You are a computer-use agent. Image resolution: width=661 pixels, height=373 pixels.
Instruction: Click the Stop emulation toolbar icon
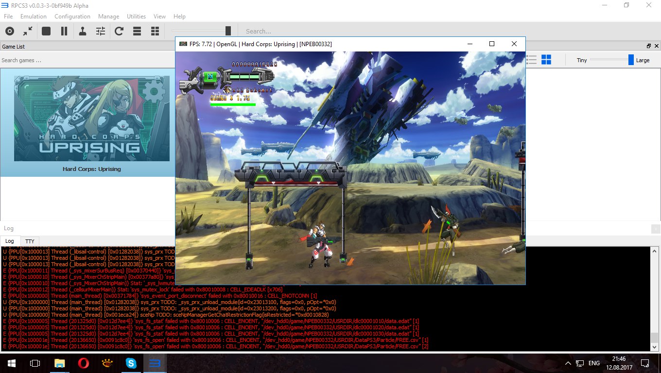(46, 31)
